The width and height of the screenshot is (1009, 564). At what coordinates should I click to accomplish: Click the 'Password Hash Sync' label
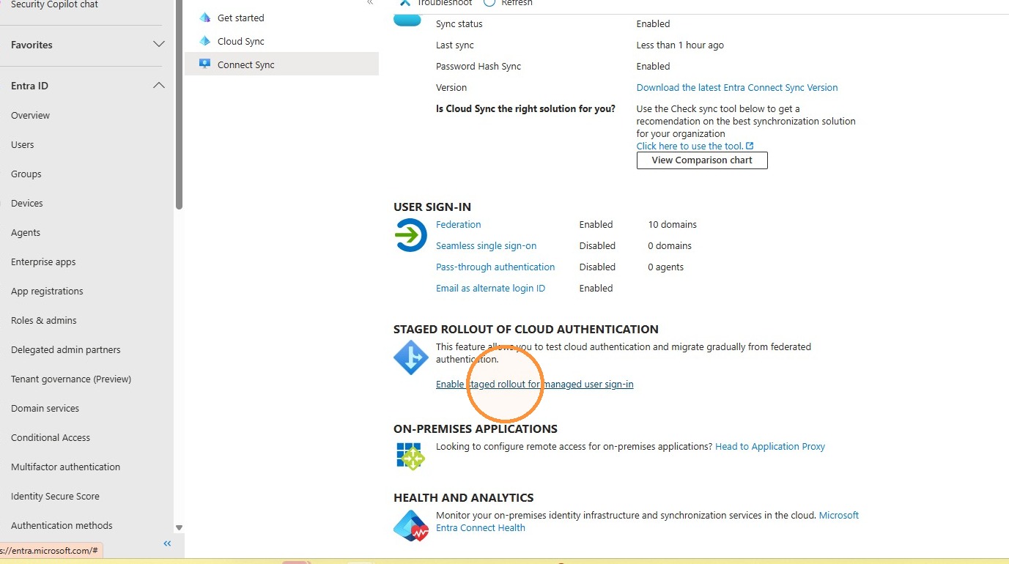coord(478,66)
